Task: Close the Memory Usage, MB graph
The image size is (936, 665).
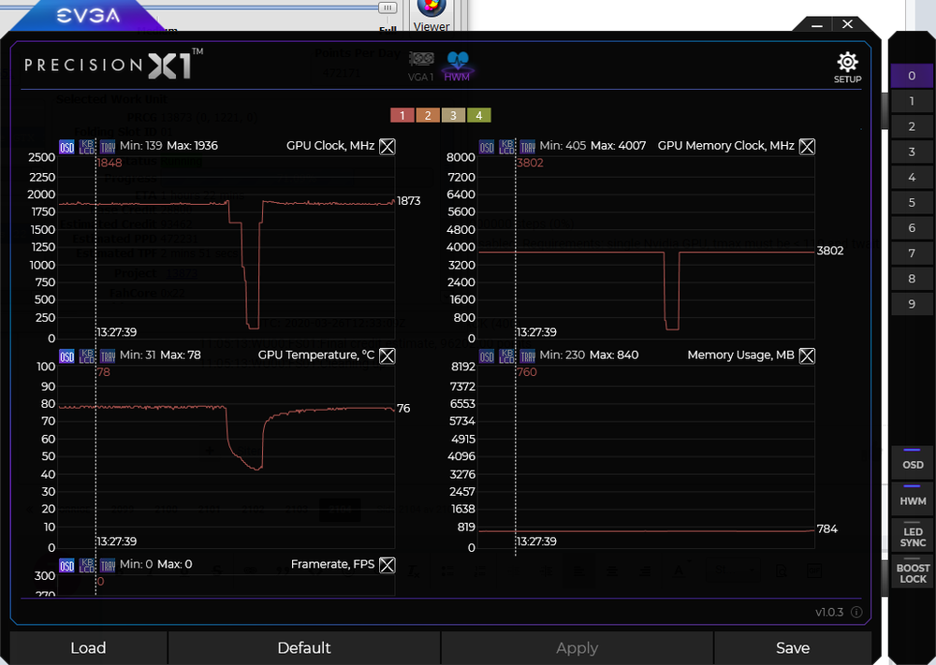Action: (807, 356)
